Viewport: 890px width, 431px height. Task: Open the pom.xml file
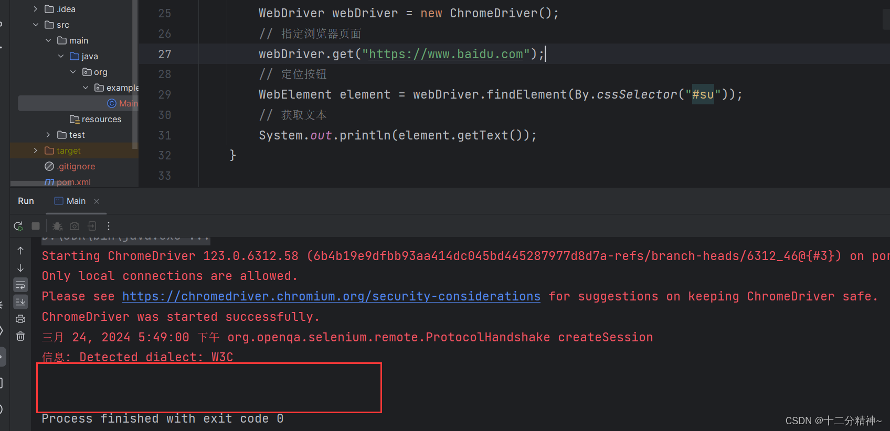[68, 182]
